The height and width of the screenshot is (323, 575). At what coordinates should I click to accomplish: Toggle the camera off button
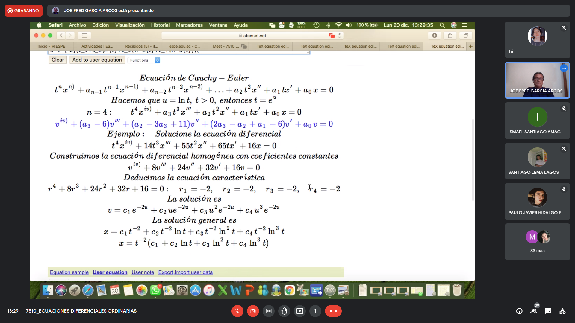coord(253,311)
